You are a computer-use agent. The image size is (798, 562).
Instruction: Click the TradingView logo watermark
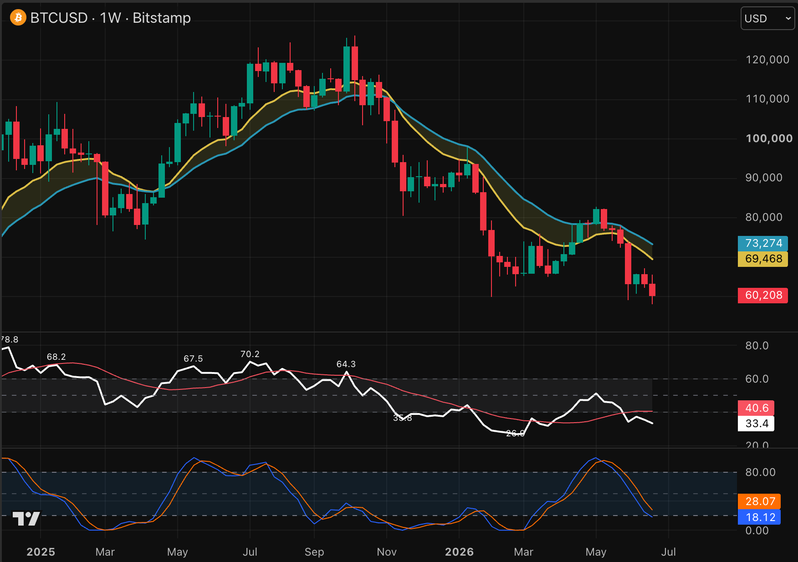26,519
